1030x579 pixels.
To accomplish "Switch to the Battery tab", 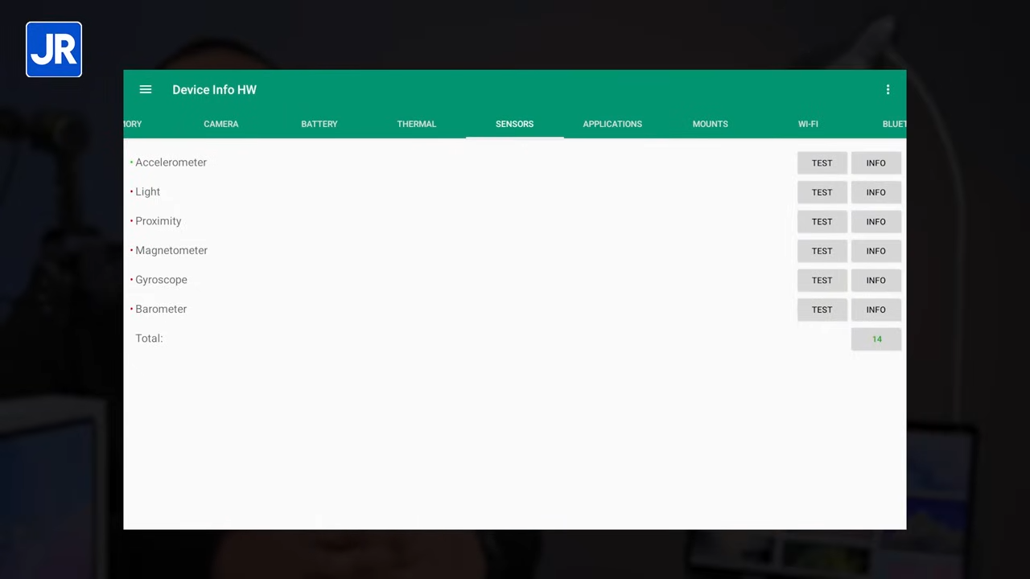I will [319, 124].
